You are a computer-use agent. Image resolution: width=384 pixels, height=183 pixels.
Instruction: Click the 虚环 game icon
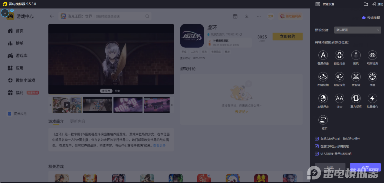pos(192,36)
